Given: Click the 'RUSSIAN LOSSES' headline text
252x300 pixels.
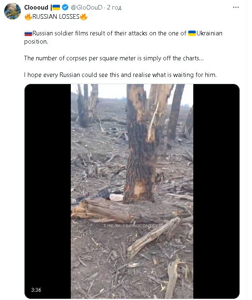Looking at the screenshot, I should 56,17.
